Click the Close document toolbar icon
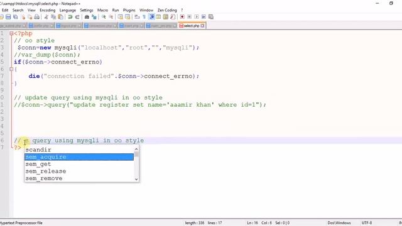This screenshot has height=226, width=402. tap(23, 17)
